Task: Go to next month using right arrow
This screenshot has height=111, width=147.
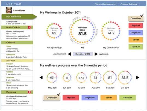Action: [96, 54]
